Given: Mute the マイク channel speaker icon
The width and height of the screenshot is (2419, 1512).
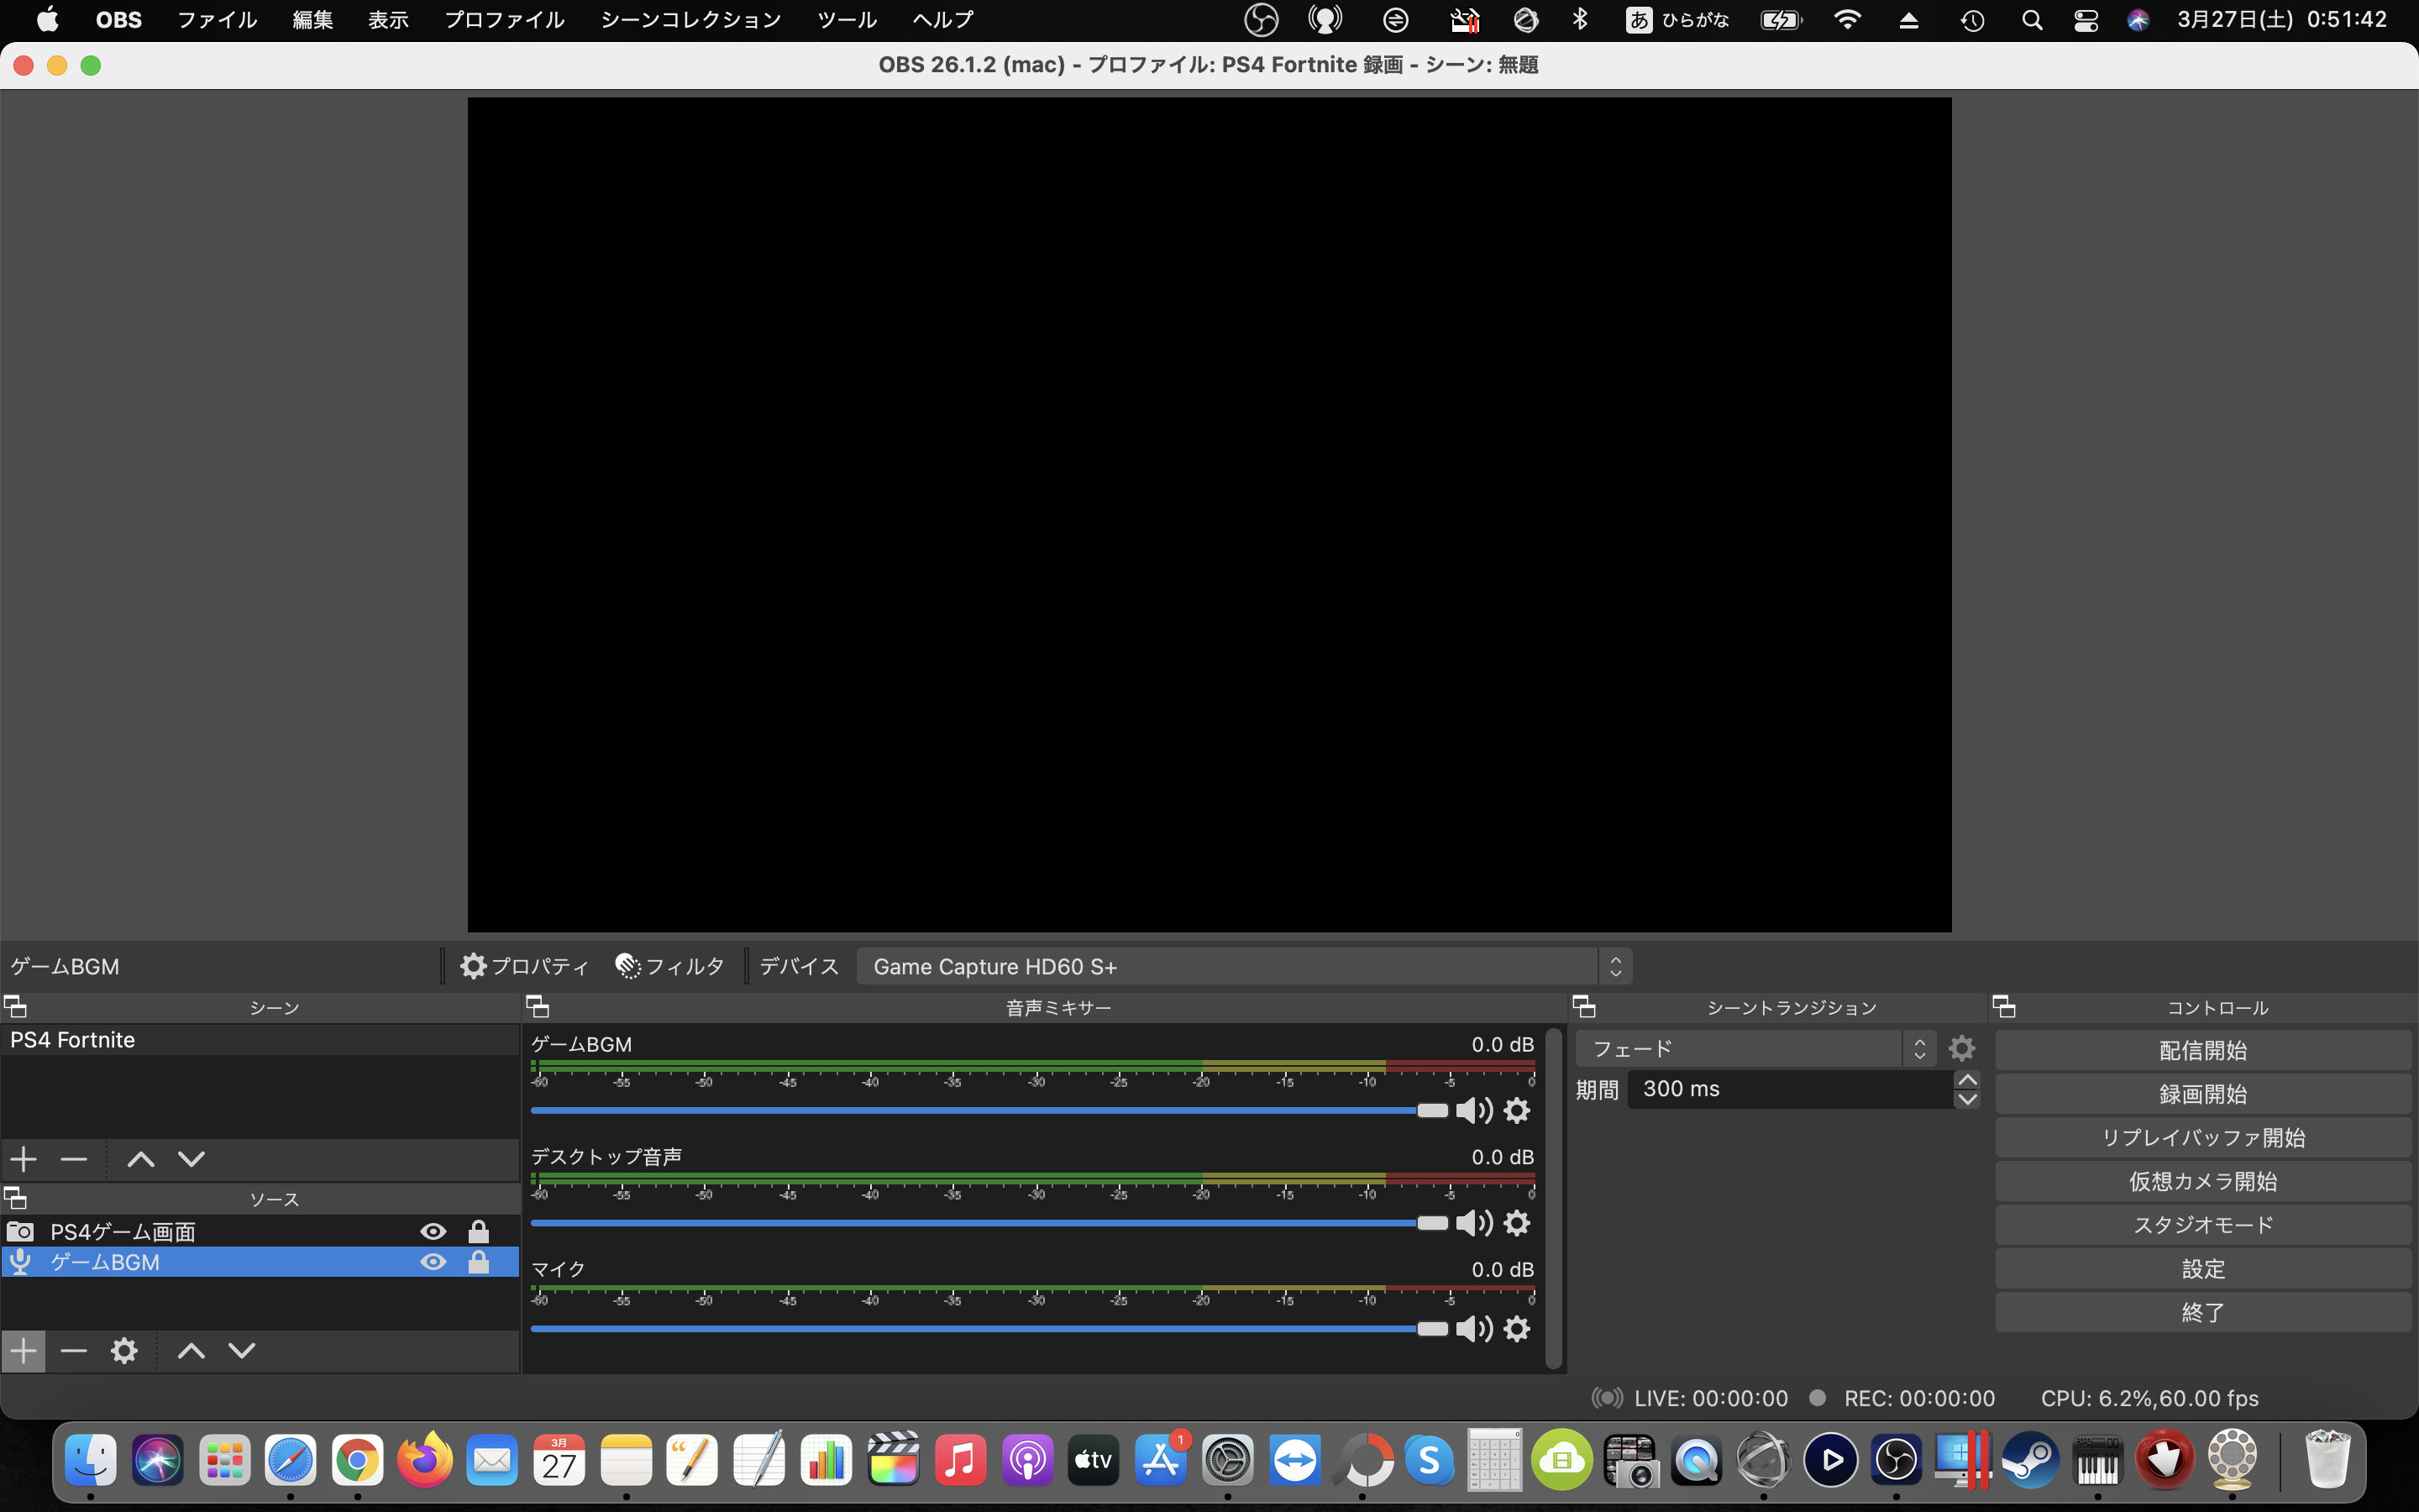Looking at the screenshot, I should 1473,1329.
